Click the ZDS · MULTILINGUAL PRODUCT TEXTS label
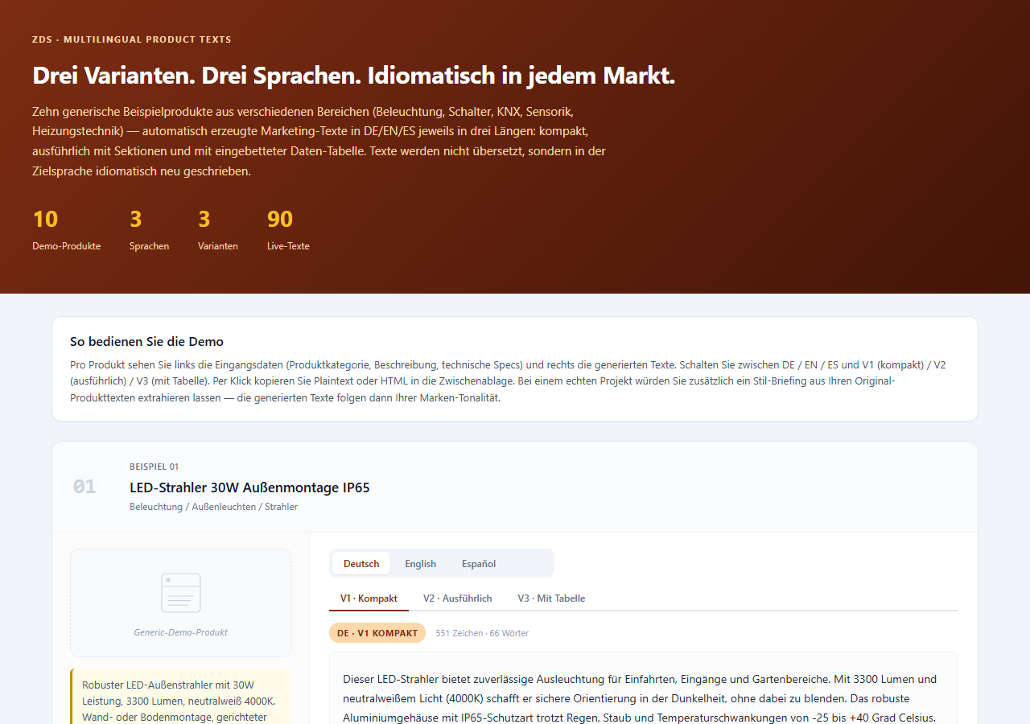1030x724 pixels. (x=132, y=39)
